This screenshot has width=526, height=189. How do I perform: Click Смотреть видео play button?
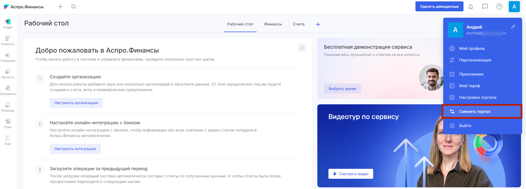click(x=351, y=174)
